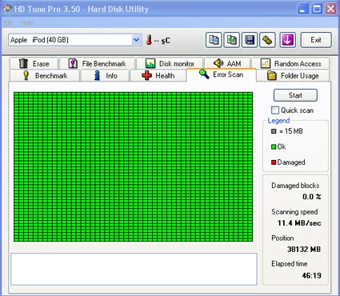Open the Random Access tab
Viewport: 340px width, 296px height.
tap(290, 63)
